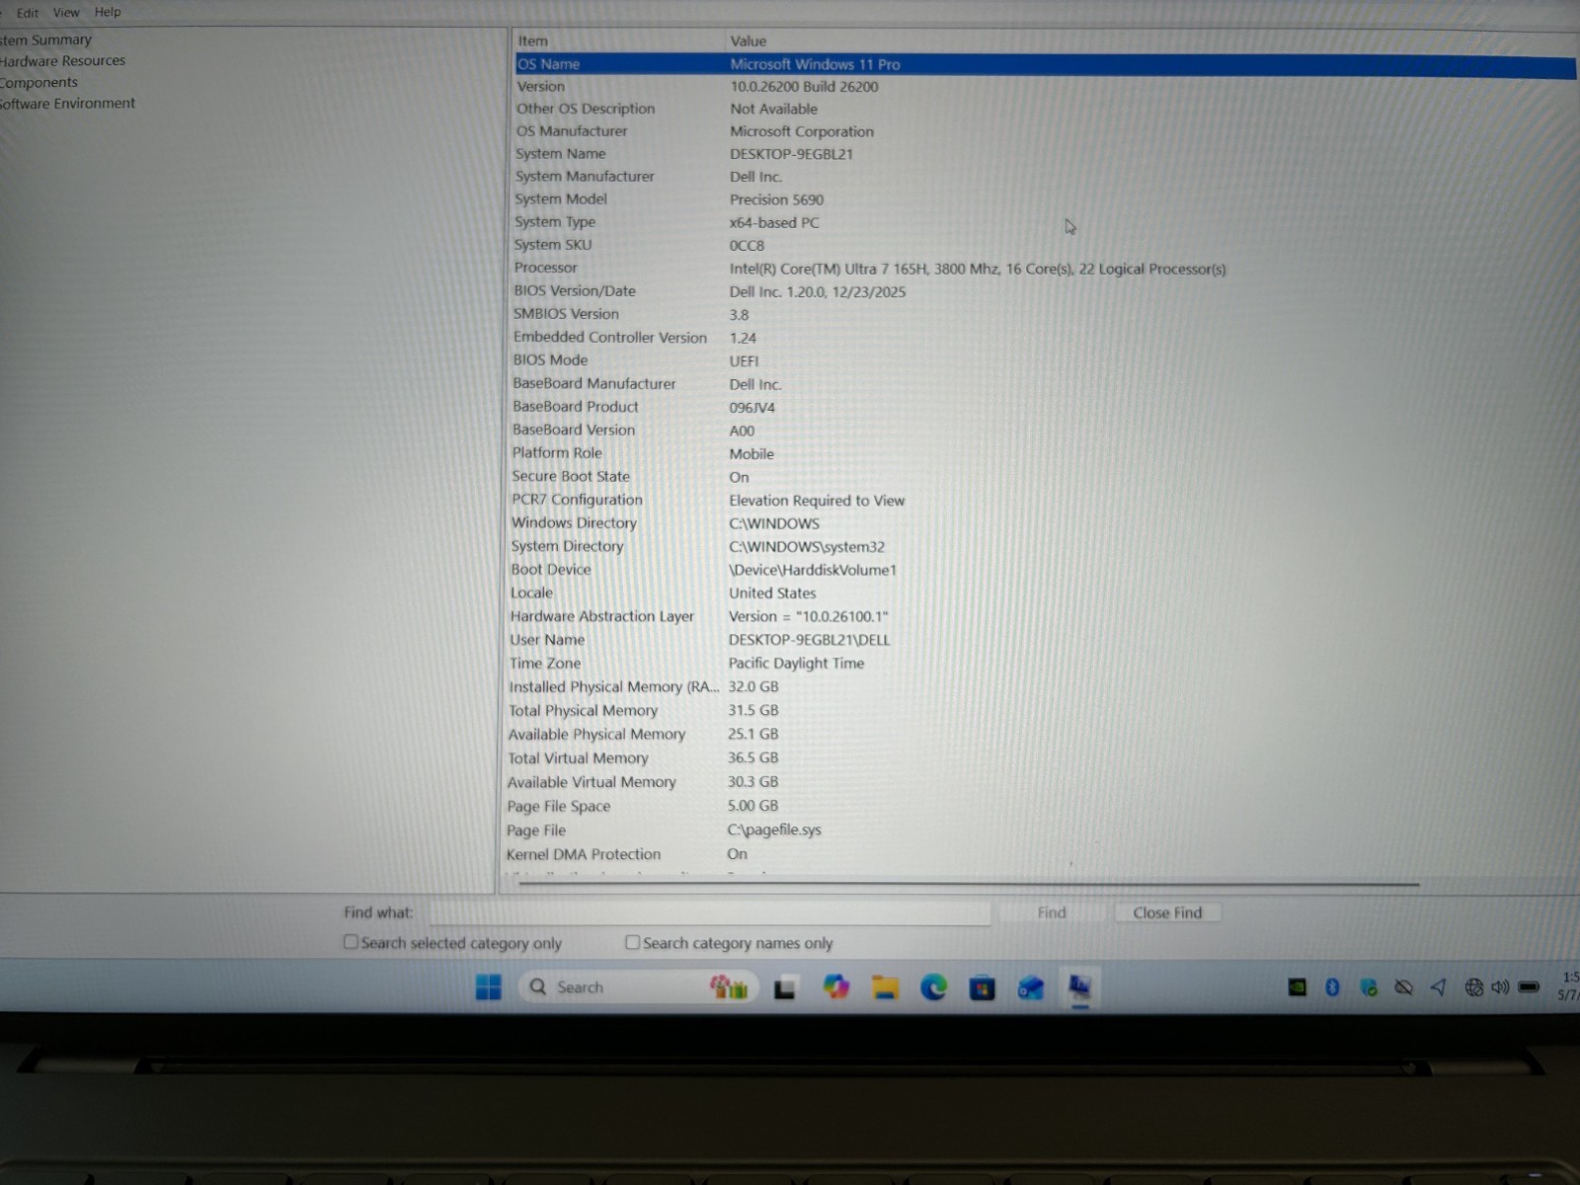Select System Summary in the tree
The image size is (1580, 1185).
[45, 39]
